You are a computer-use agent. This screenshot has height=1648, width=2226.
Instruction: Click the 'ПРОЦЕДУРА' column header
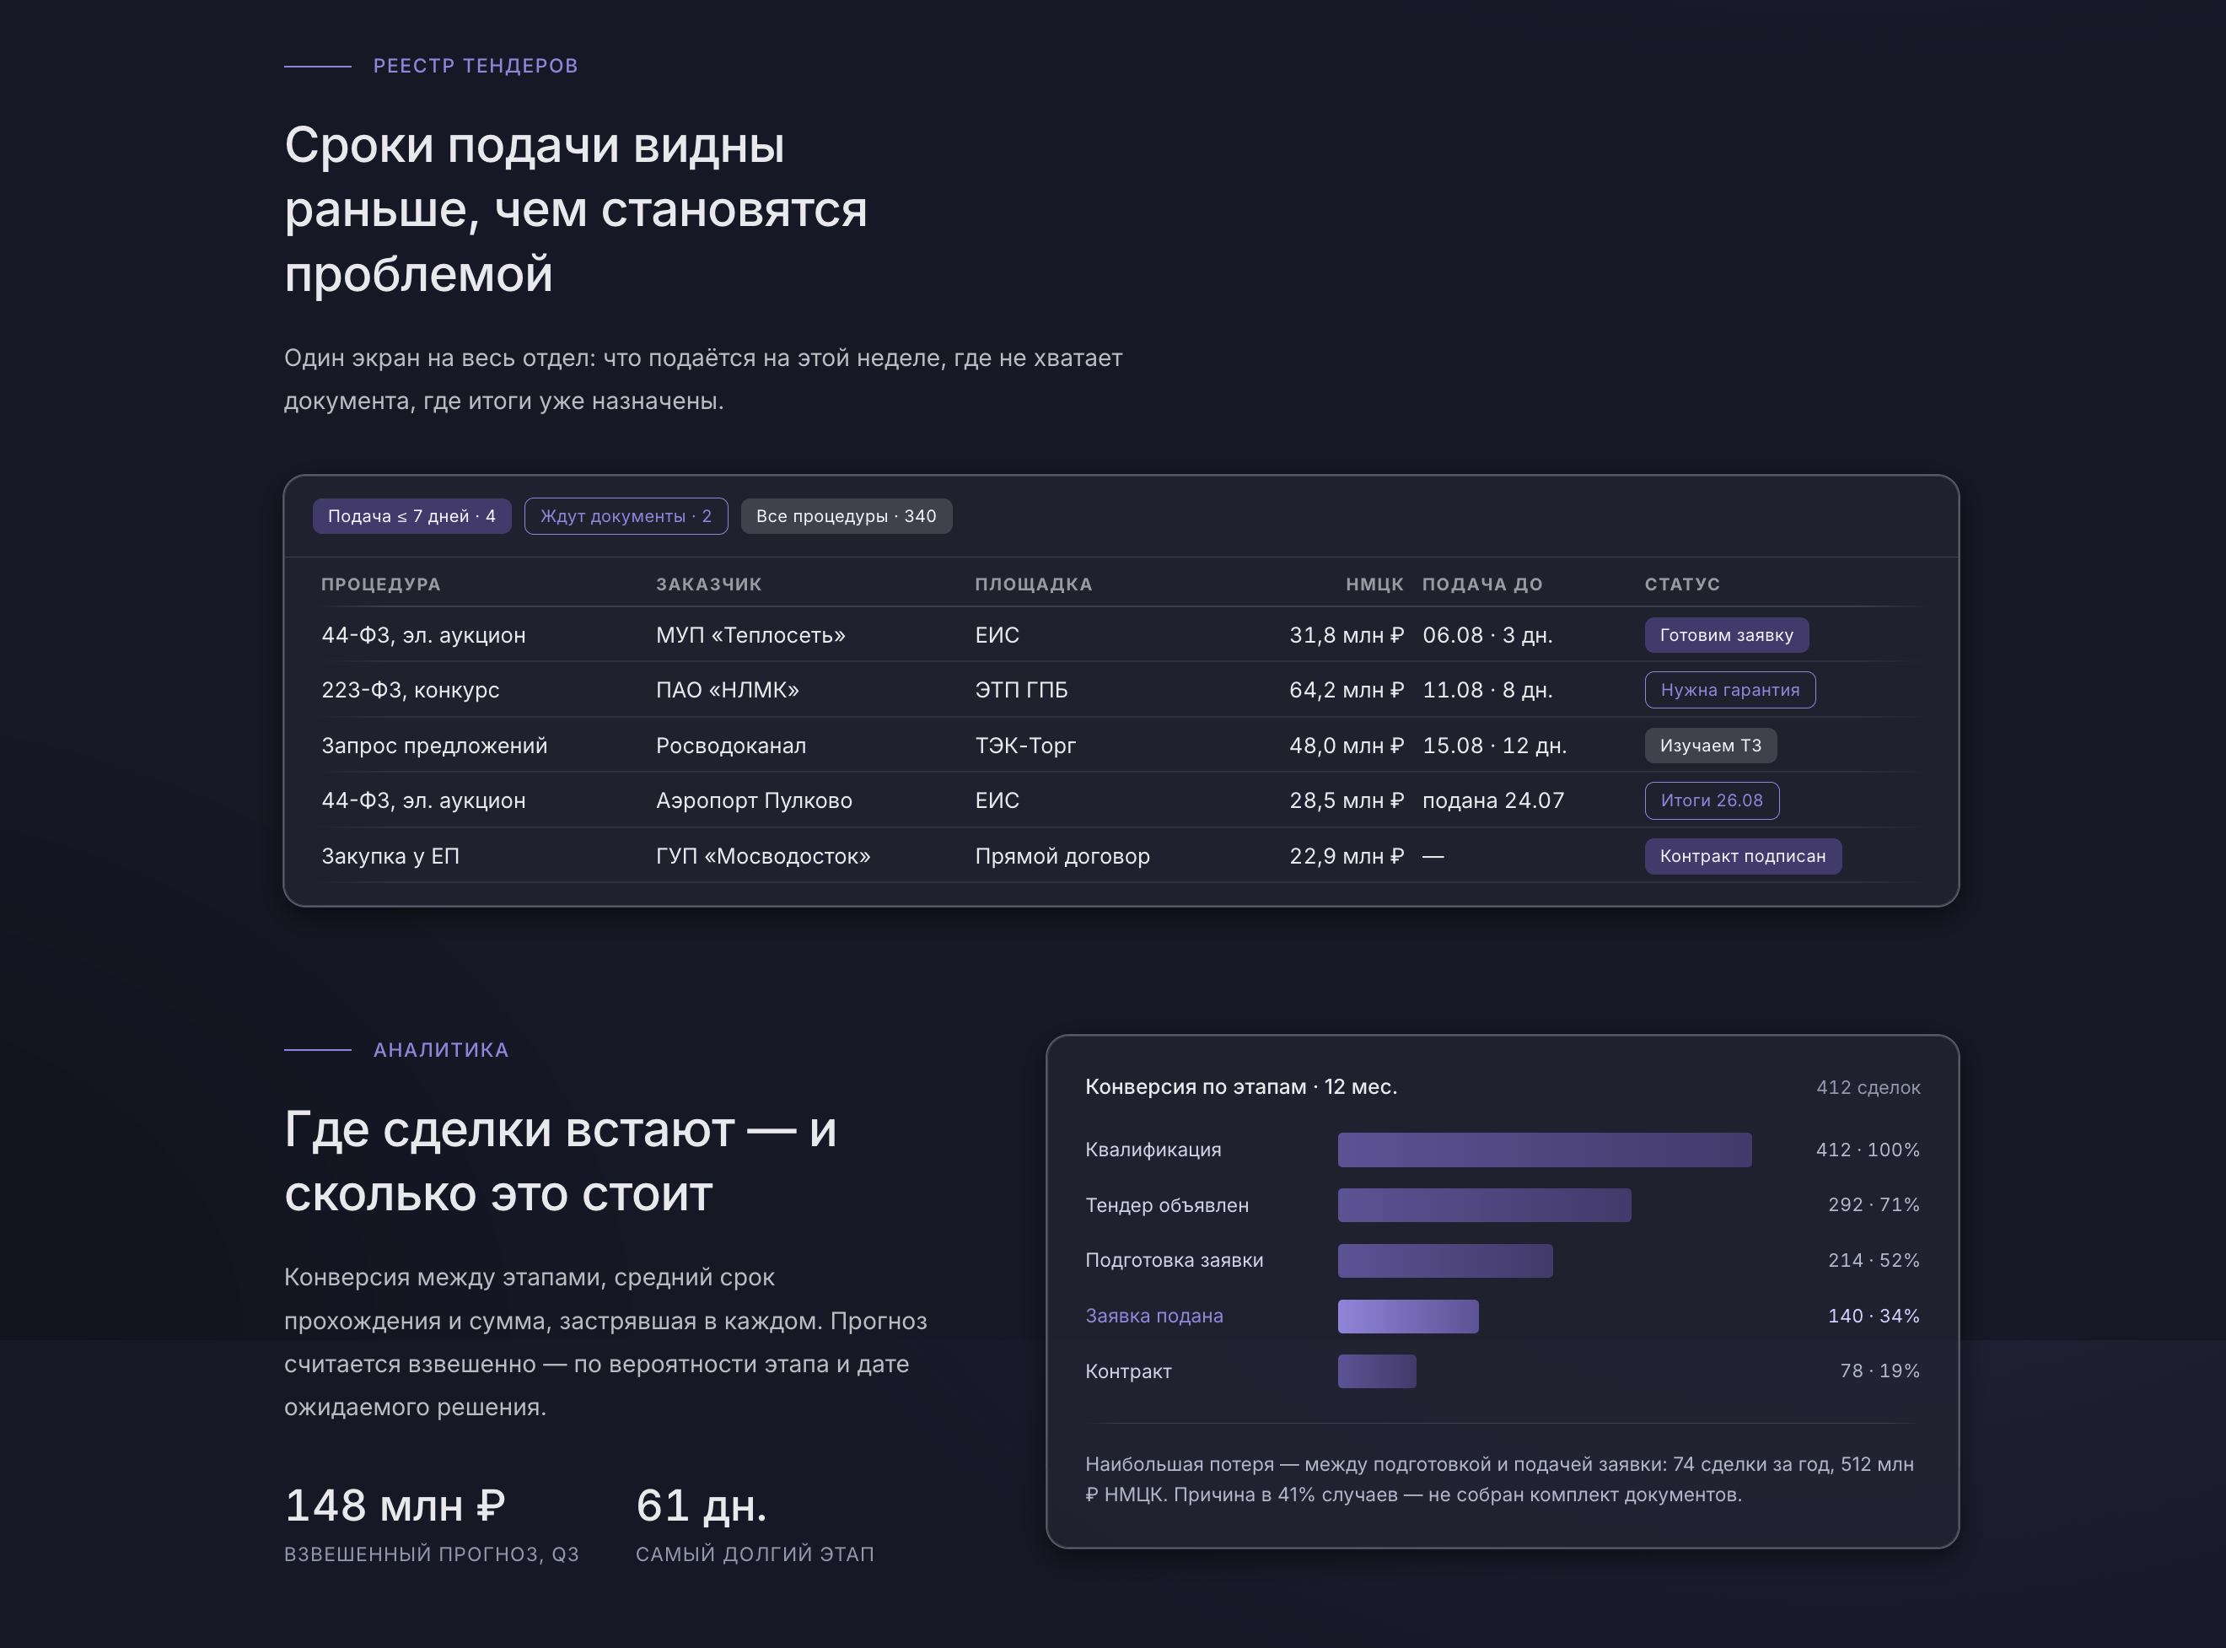pyautogui.click(x=381, y=584)
